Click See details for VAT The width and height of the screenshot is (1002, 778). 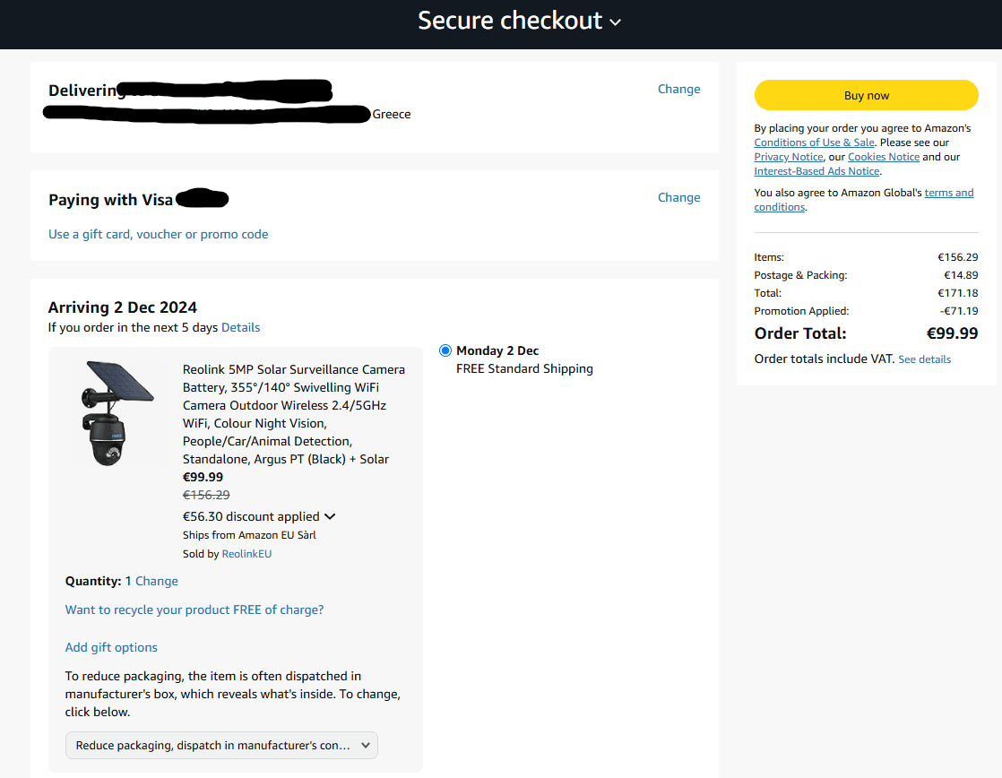tap(924, 359)
